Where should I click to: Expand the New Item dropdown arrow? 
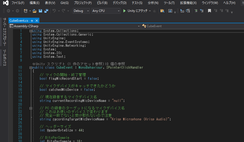pos(30,11)
